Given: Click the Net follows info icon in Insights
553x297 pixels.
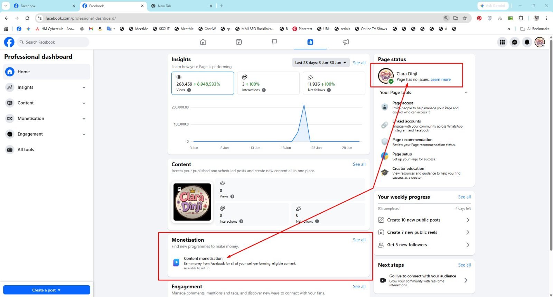Looking at the screenshot, I should pos(329,90).
